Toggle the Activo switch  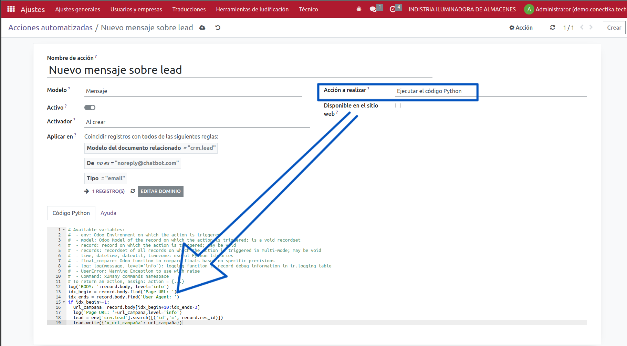(x=90, y=108)
